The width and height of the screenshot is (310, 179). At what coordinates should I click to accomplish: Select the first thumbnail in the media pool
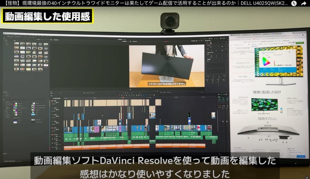(16, 44)
